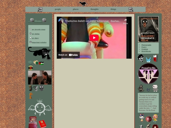Open the 'Poetry' link

(x=144, y=47)
